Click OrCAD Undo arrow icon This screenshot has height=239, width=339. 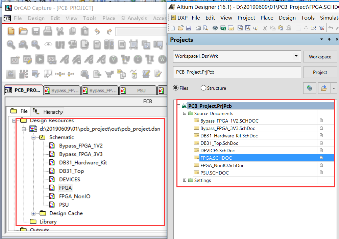(x=97, y=31)
